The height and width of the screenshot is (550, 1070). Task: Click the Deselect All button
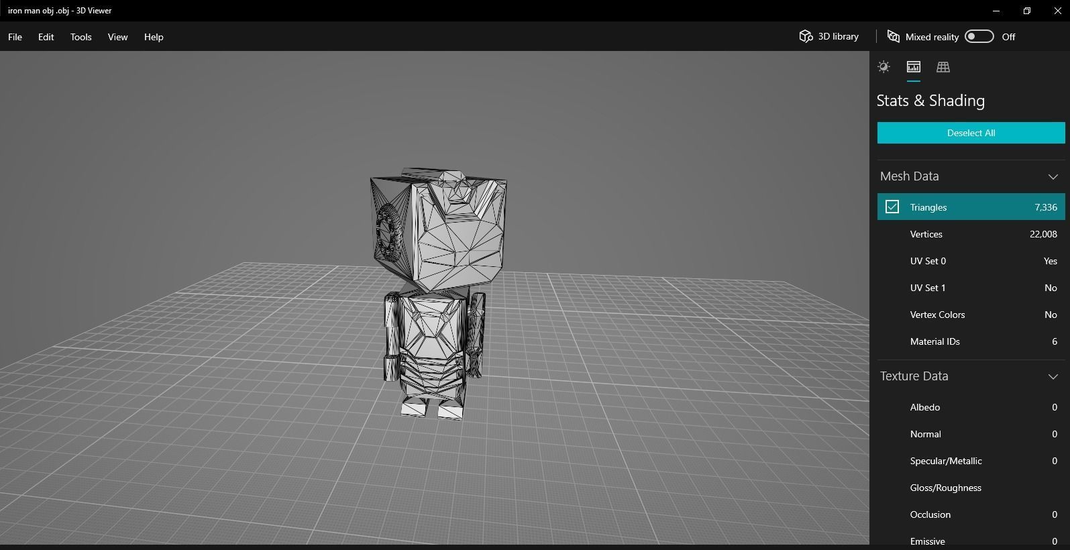click(x=971, y=133)
